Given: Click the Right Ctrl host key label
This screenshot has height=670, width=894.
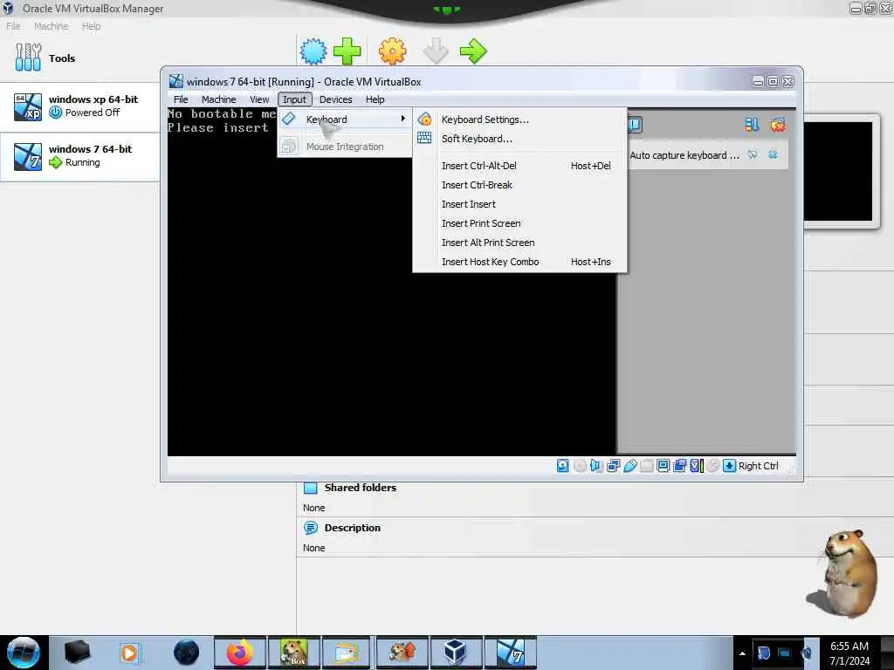Looking at the screenshot, I should [x=759, y=466].
